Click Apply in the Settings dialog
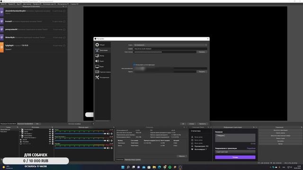 tap(203, 124)
